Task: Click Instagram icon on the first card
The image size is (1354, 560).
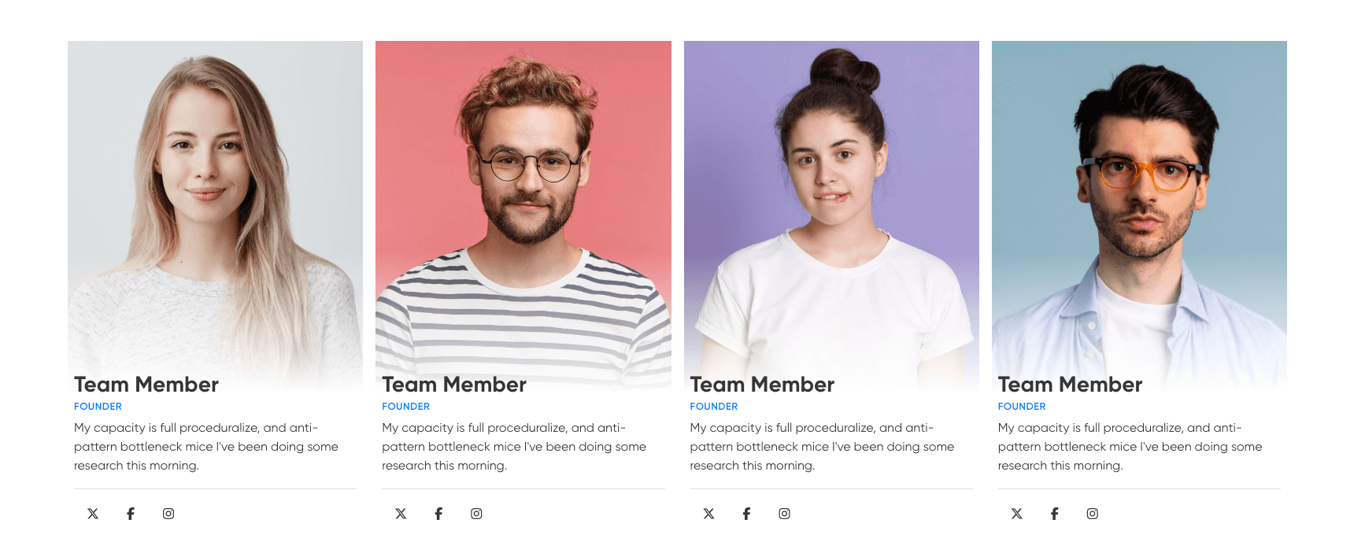Action: tap(168, 514)
